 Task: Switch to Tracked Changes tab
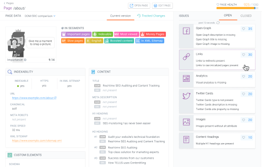point(151,16)
